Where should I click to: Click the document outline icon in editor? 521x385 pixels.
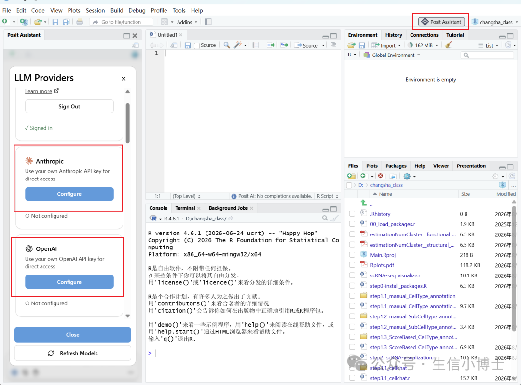(x=334, y=45)
